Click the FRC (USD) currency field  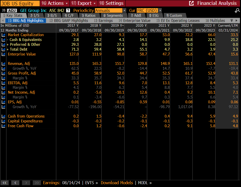147,10
